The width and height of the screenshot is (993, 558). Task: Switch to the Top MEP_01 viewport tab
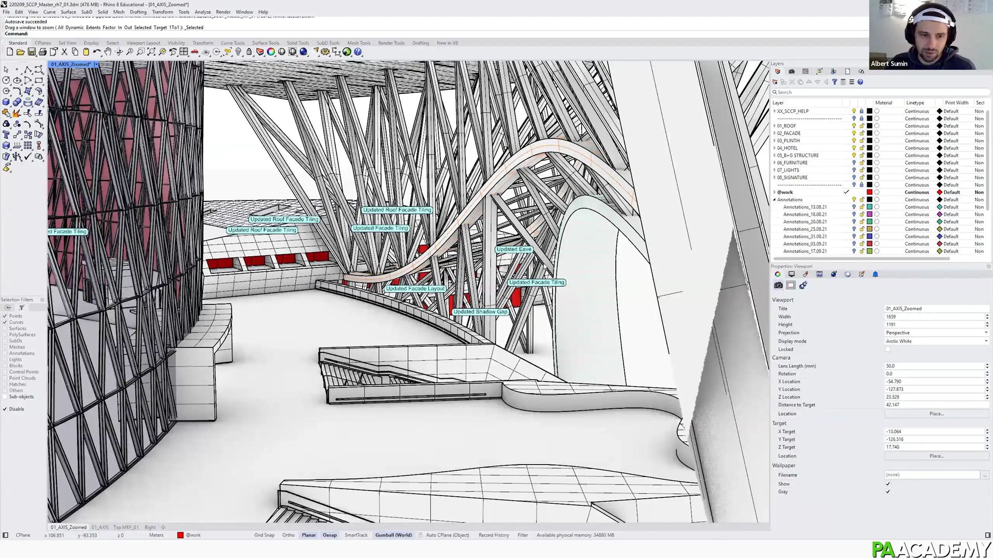(x=126, y=527)
